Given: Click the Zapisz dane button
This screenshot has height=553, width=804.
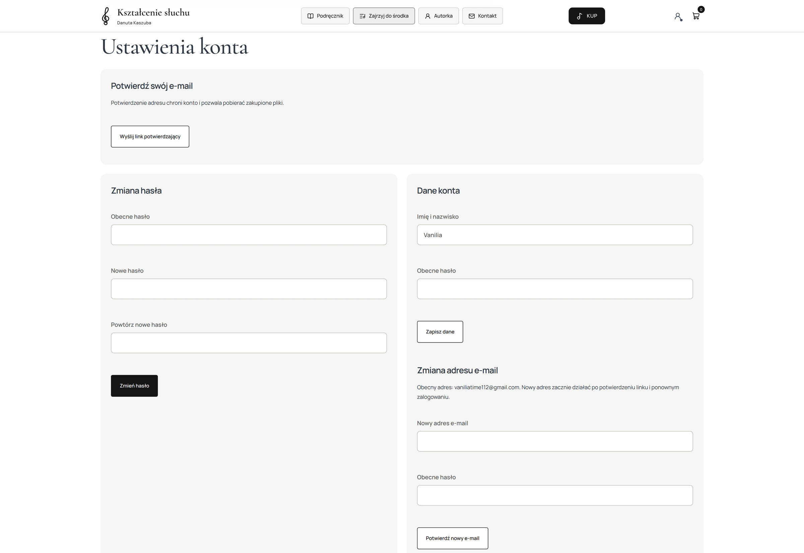Looking at the screenshot, I should pos(440,331).
